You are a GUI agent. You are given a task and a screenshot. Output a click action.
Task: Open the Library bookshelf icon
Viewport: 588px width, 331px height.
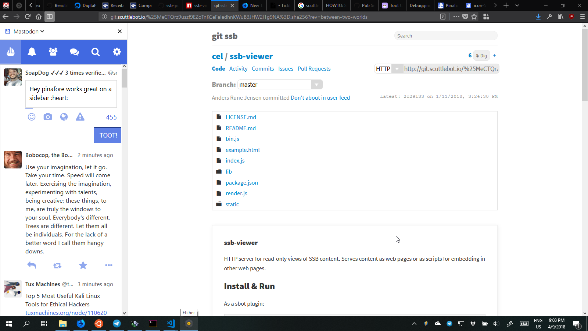(x=560, y=17)
